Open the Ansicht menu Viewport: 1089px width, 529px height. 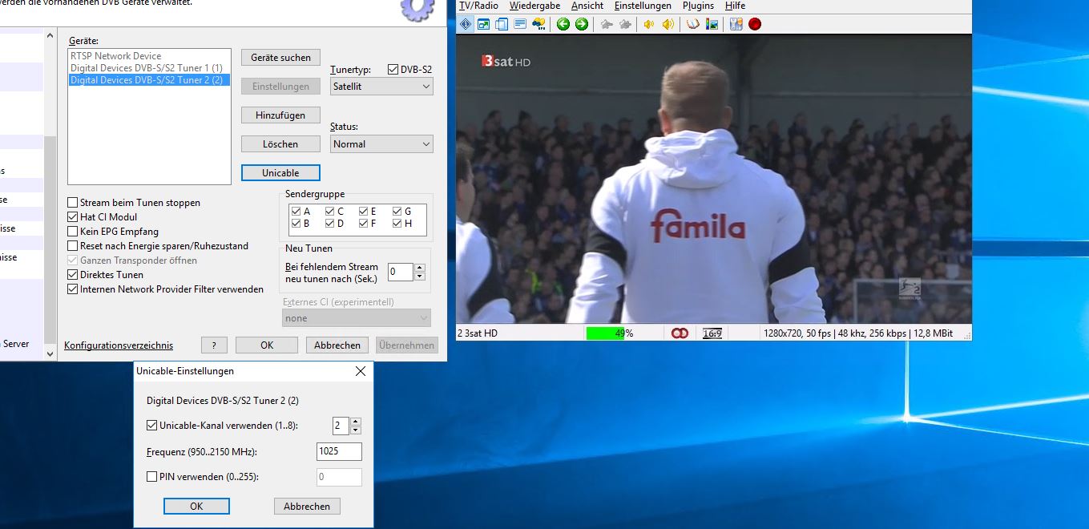tap(587, 6)
